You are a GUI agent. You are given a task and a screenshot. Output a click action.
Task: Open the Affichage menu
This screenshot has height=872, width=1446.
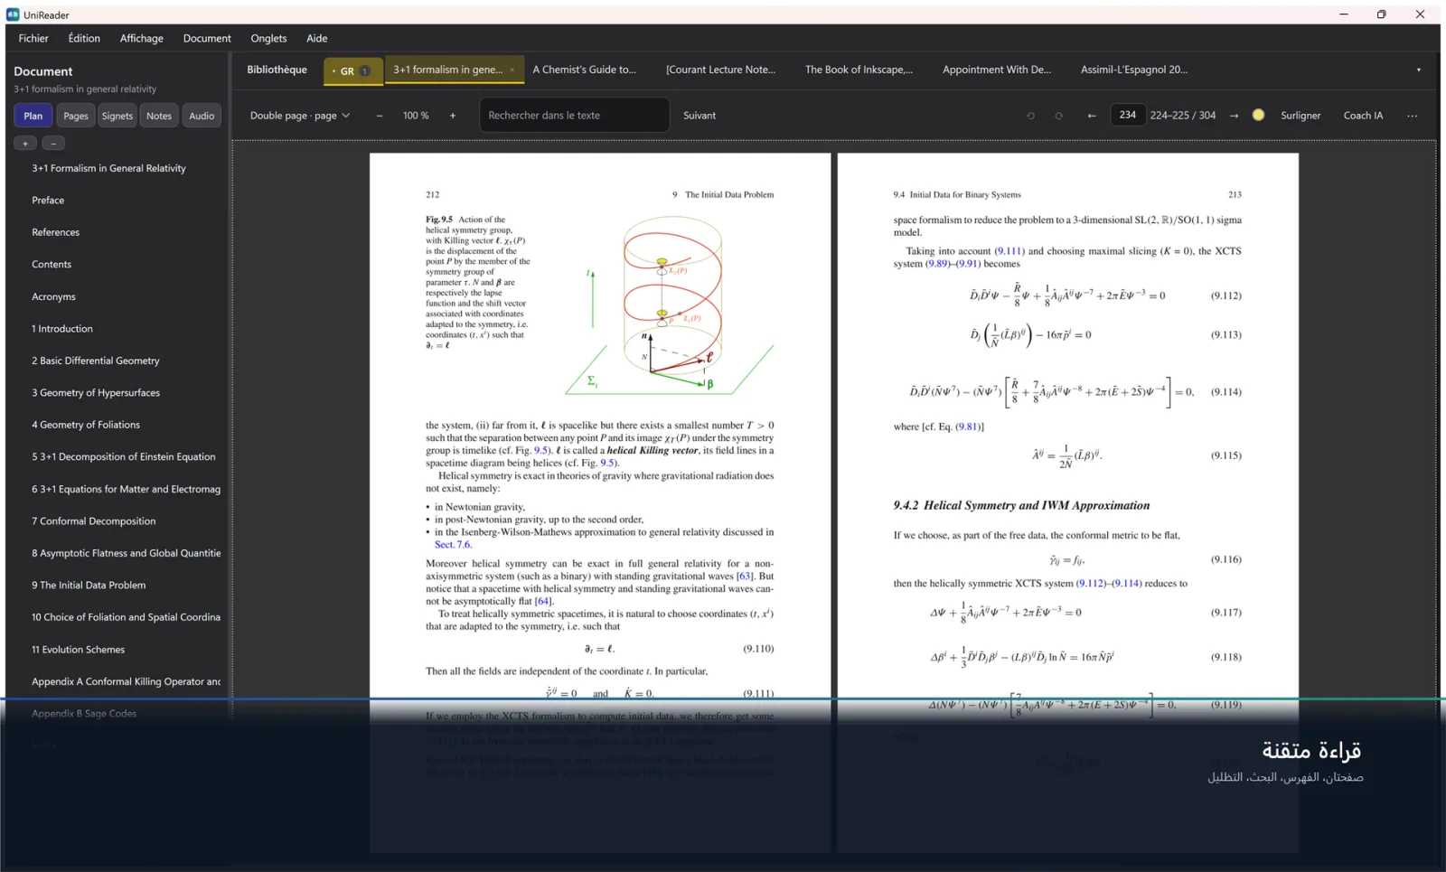[142, 38]
